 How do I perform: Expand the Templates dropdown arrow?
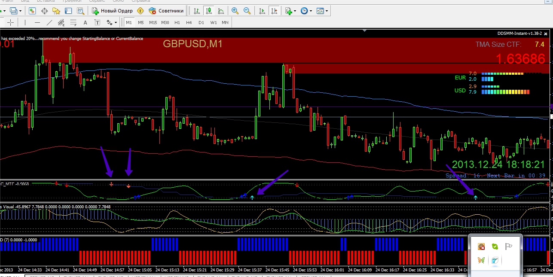(327, 11)
